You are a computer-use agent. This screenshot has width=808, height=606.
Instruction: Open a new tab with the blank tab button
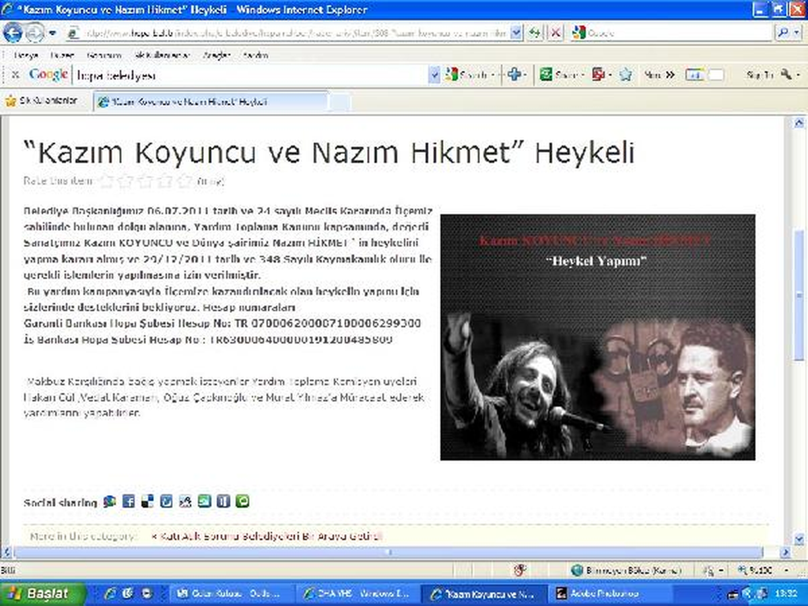click(339, 102)
